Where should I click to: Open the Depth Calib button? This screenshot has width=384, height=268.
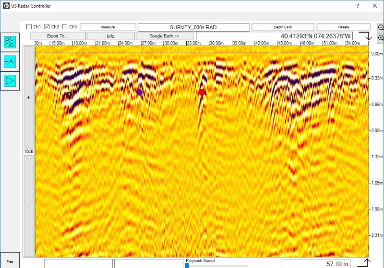pyautogui.click(x=283, y=27)
